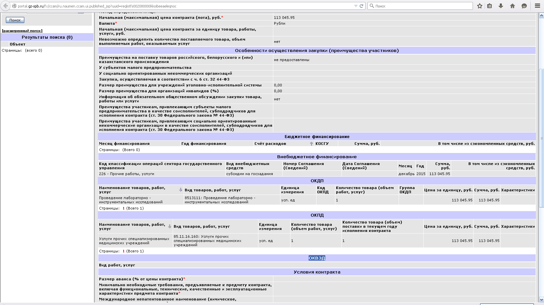Go back with the browser back arrow
This screenshot has width=544, height=305.
click(x=6, y=6)
